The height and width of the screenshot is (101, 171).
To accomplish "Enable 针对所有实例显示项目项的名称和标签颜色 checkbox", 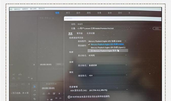I will click(x=69, y=97).
